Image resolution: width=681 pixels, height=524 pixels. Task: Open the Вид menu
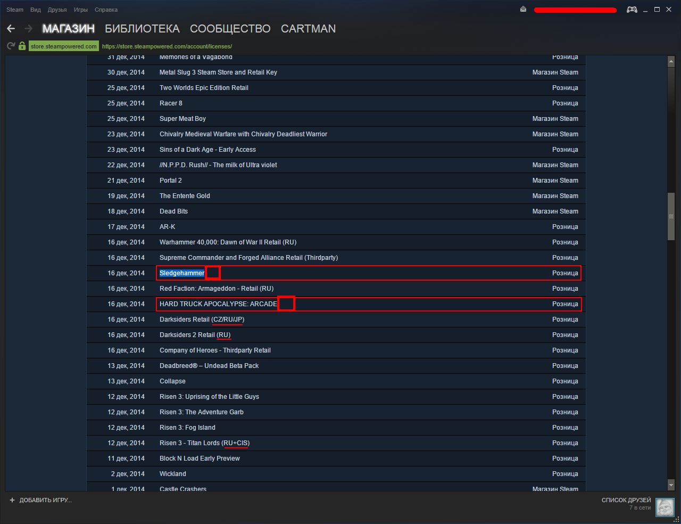pyautogui.click(x=36, y=10)
